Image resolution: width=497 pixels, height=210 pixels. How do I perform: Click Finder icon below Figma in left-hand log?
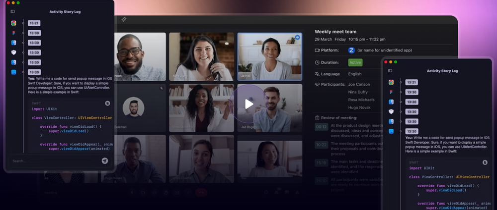coord(13,43)
